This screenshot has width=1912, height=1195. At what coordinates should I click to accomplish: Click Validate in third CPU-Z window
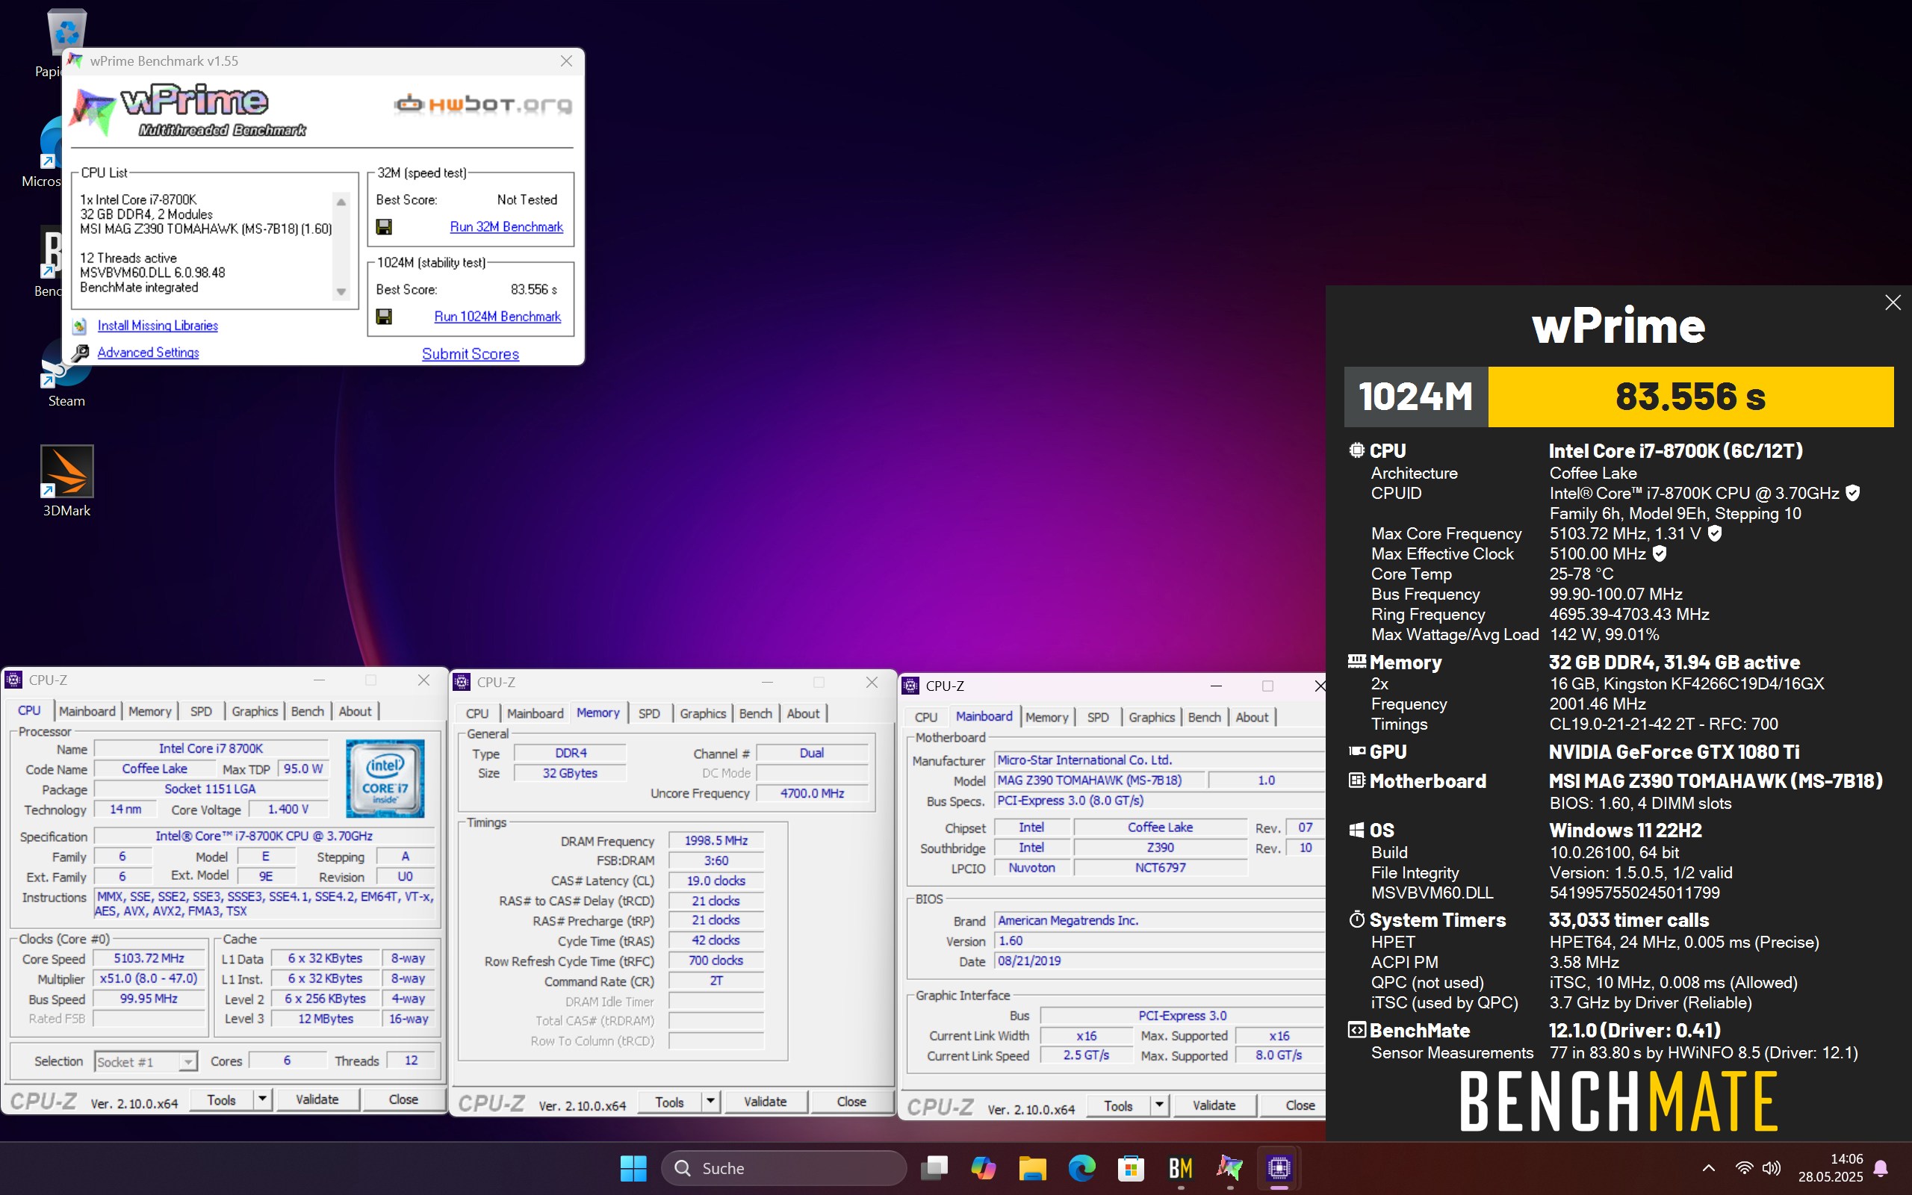click(1214, 1105)
